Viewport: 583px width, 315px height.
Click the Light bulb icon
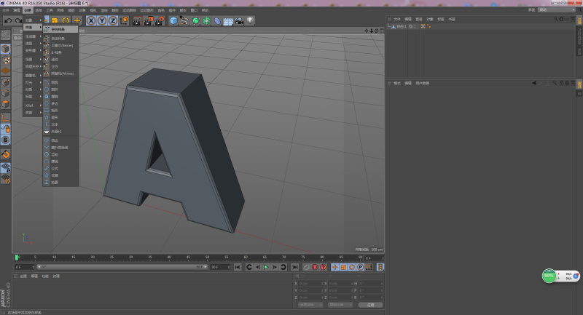(x=250, y=20)
